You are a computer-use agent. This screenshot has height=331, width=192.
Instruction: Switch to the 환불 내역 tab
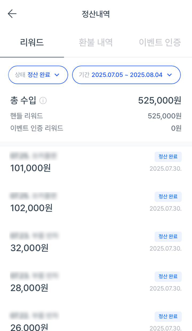[x=96, y=42]
